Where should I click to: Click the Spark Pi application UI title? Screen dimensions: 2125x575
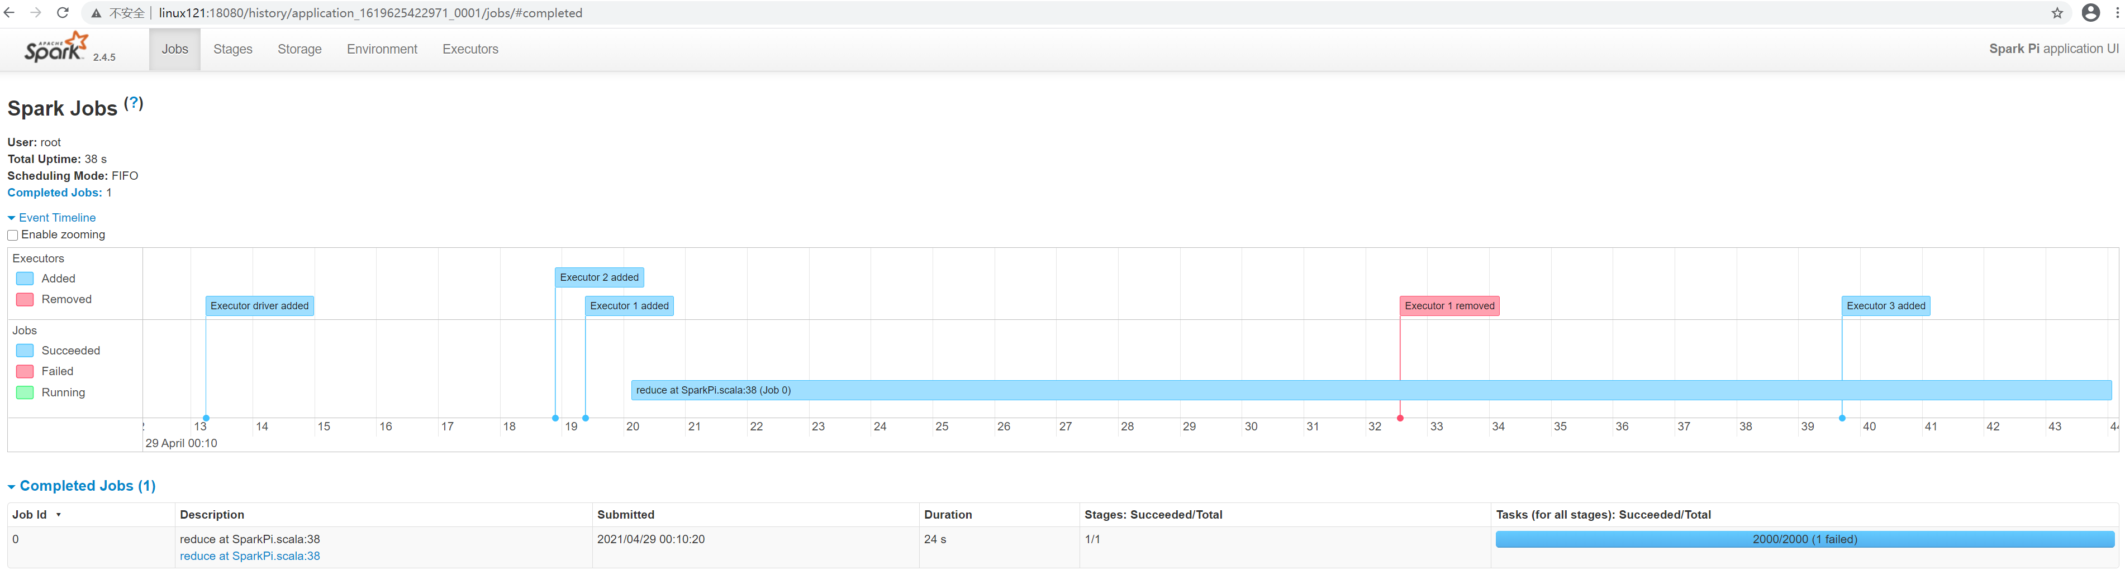coord(2053,49)
